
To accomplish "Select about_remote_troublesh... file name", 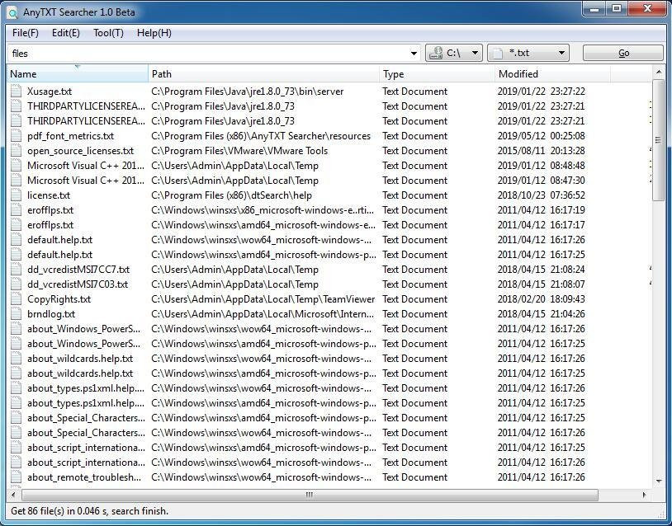I will pos(84,477).
